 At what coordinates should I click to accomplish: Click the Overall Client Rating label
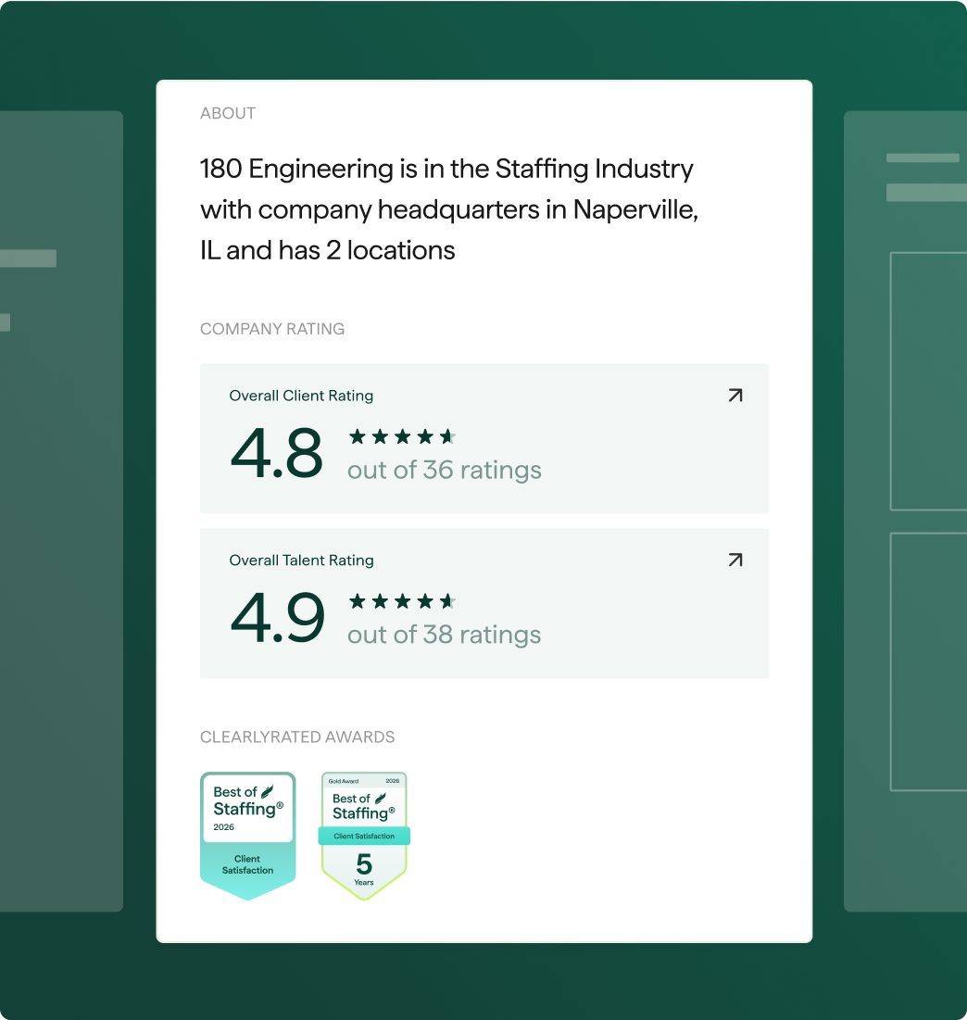301,396
